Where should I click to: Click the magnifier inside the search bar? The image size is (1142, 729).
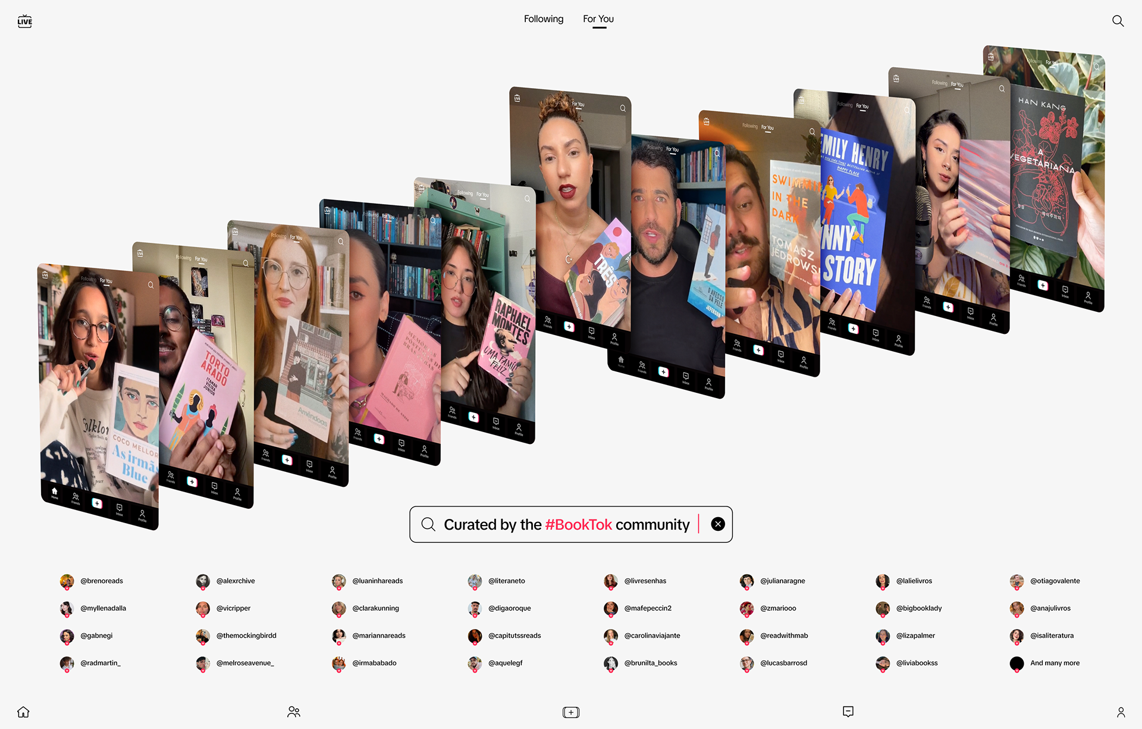tap(428, 524)
